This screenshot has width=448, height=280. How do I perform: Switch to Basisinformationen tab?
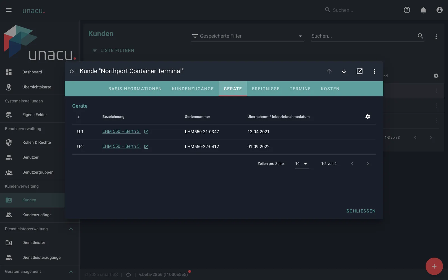135,89
